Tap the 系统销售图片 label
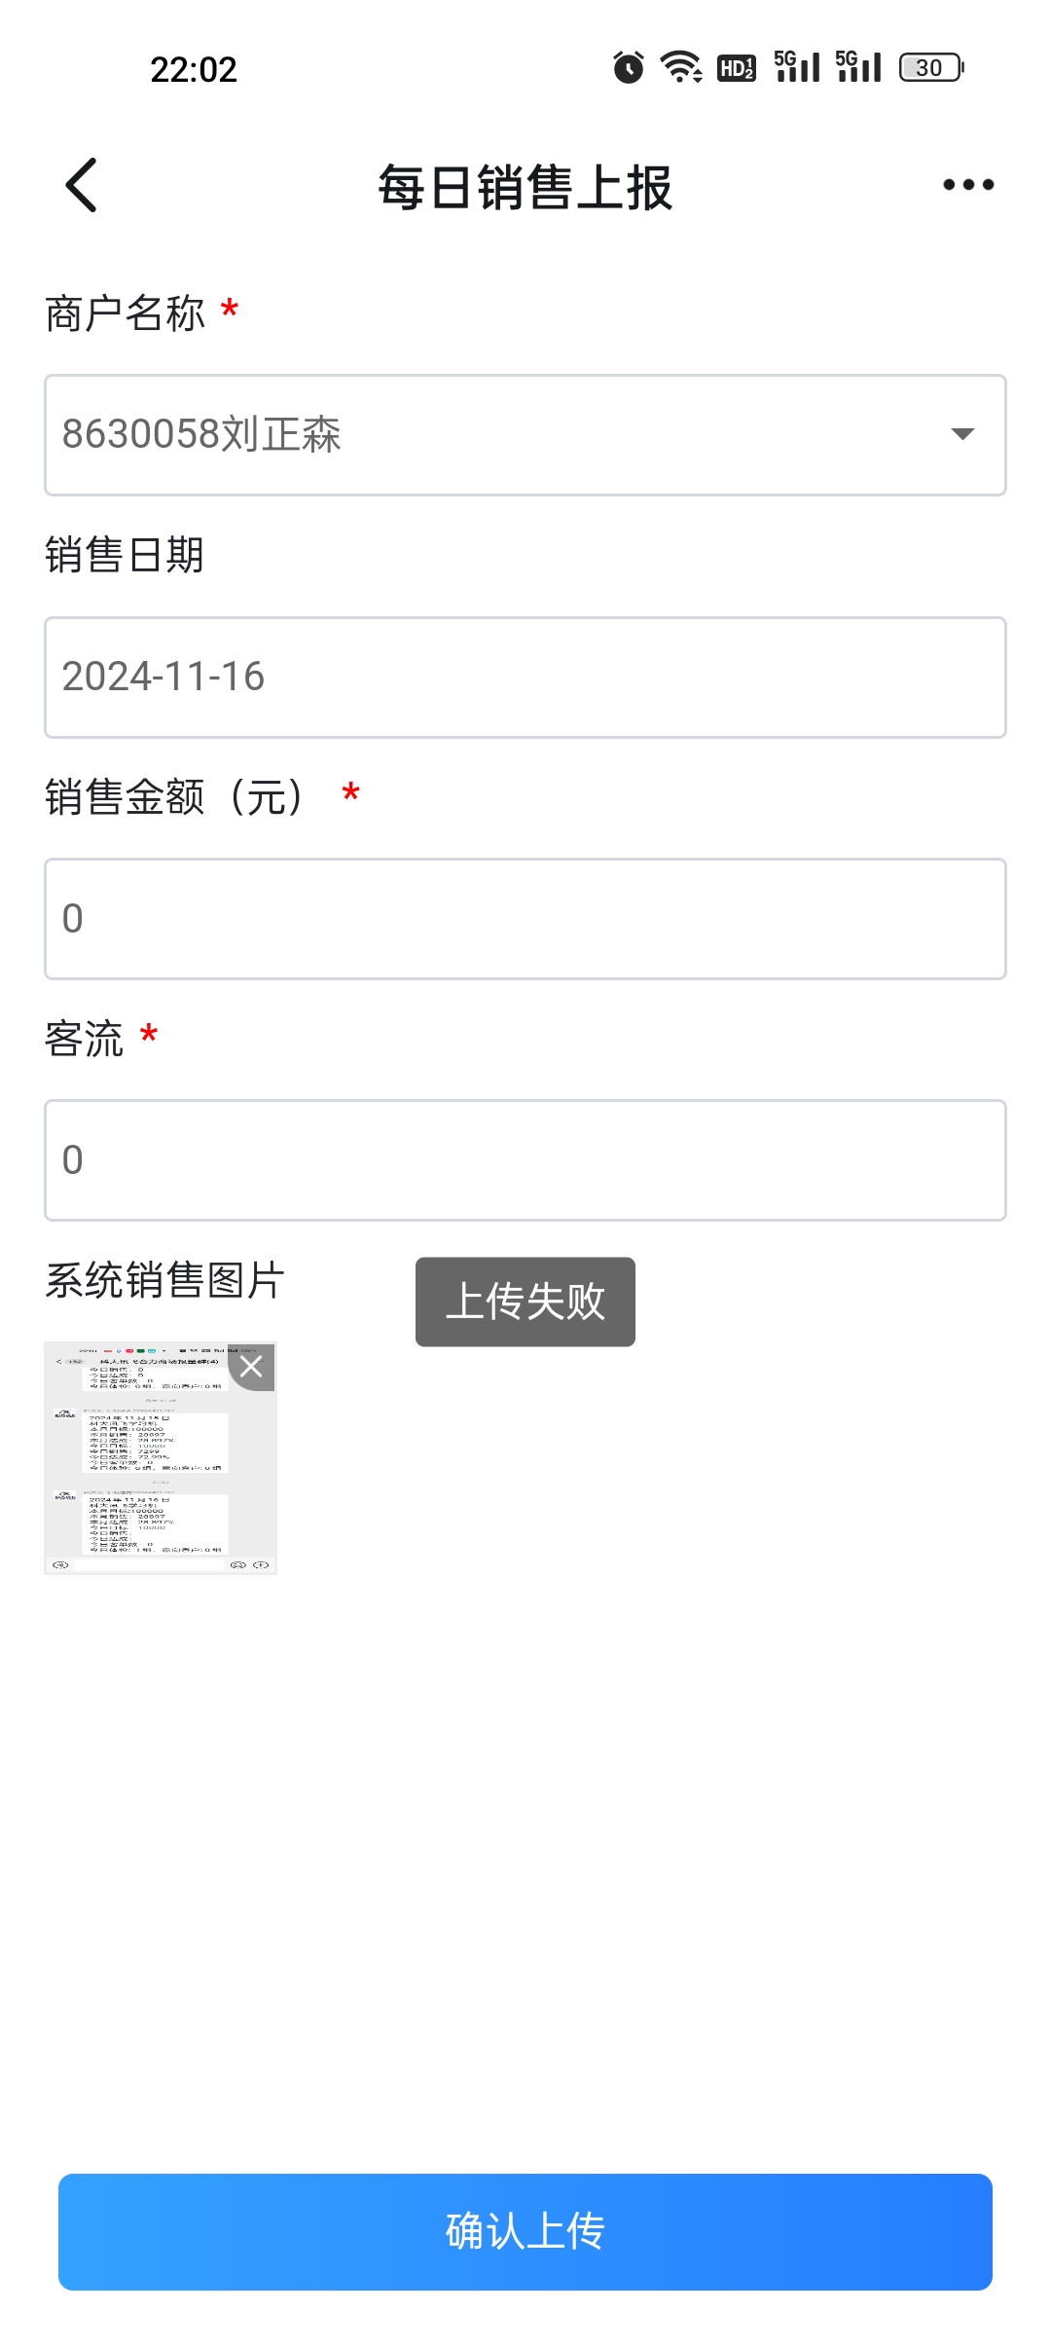Viewport: 1051px width, 2348px height. pos(164,1280)
